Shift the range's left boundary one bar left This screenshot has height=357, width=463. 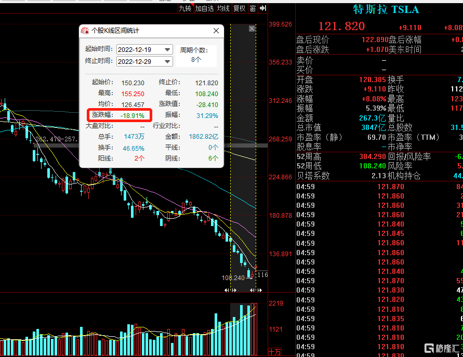click(226, 290)
